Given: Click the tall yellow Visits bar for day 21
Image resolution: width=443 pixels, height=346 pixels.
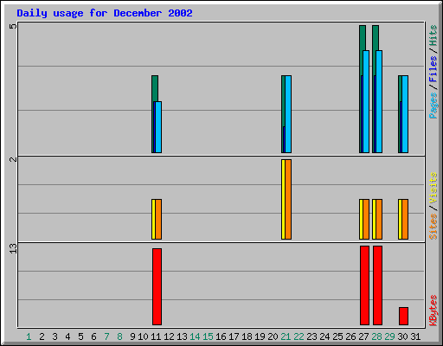Looking at the screenshot, I should [283, 199].
